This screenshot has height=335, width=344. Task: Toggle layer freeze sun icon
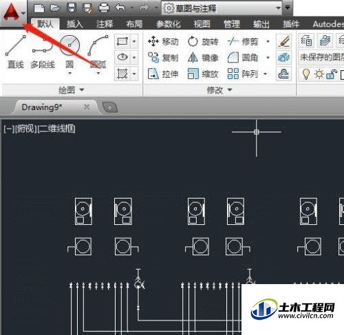tap(319, 74)
